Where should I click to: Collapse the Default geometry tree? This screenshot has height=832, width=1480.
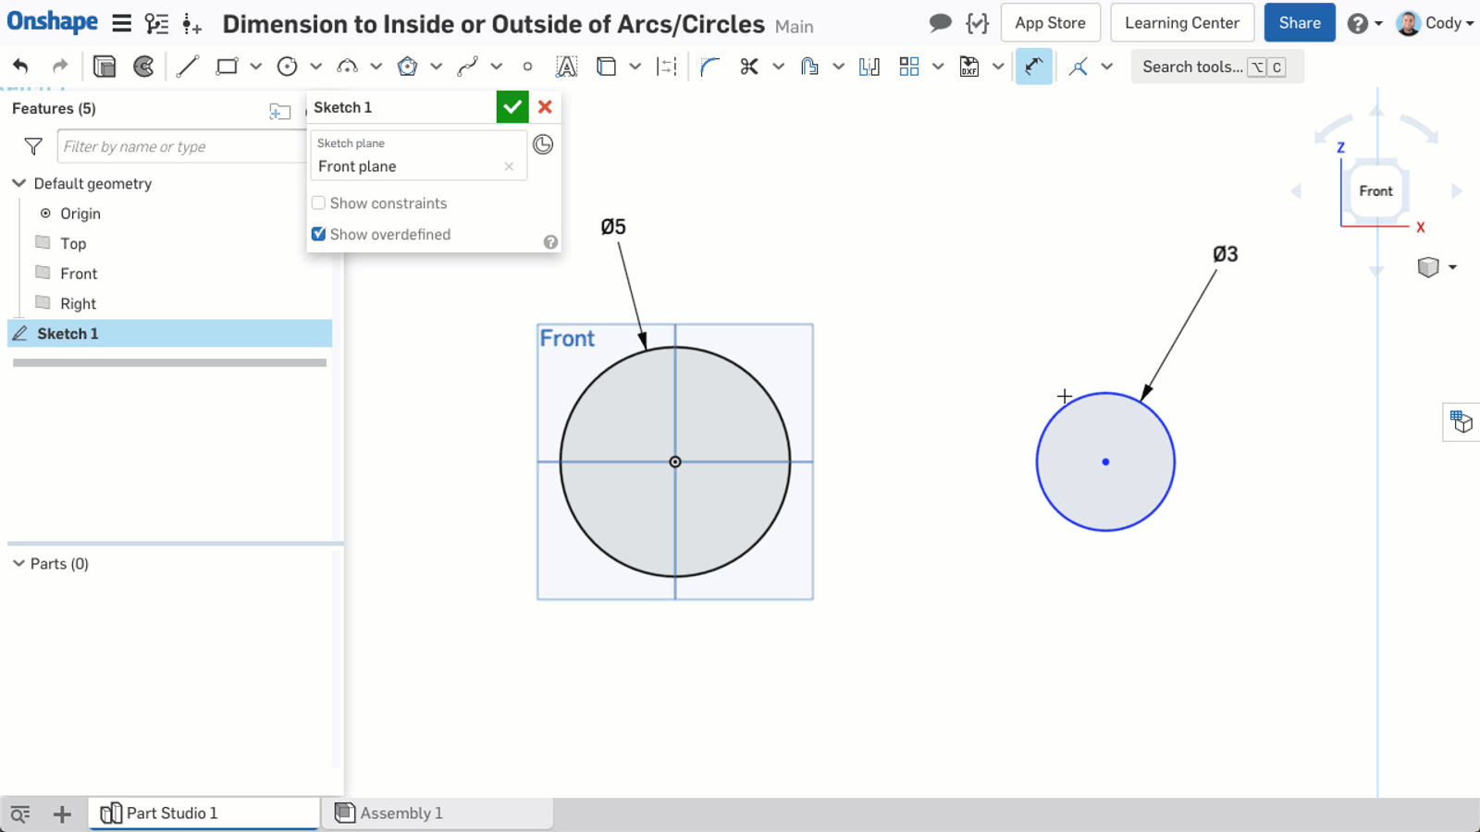(18, 183)
